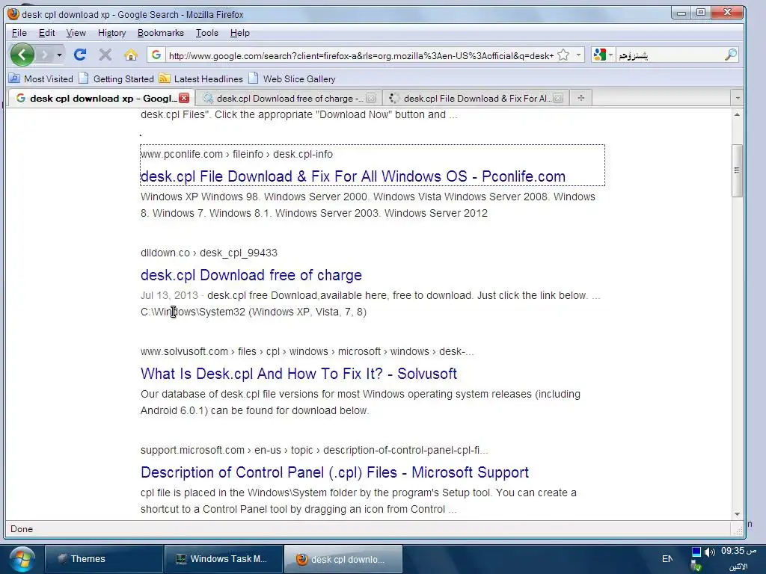Switch to Windows Task Manager taskbar button
The height and width of the screenshot is (574, 766).
223,559
